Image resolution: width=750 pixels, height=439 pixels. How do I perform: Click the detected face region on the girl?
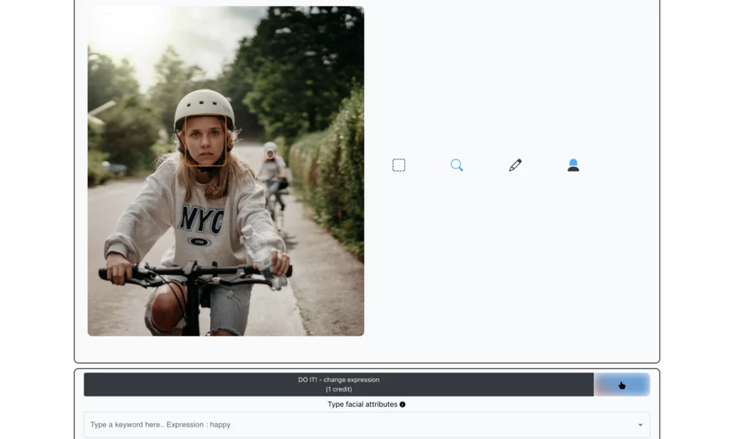click(207, 139)
